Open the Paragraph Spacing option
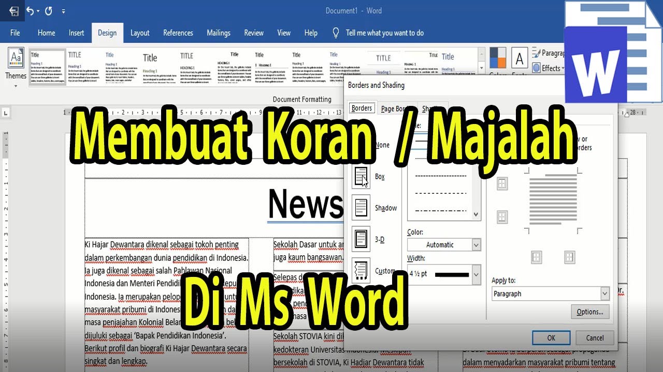663x372 pixels. tap(549, 53)
